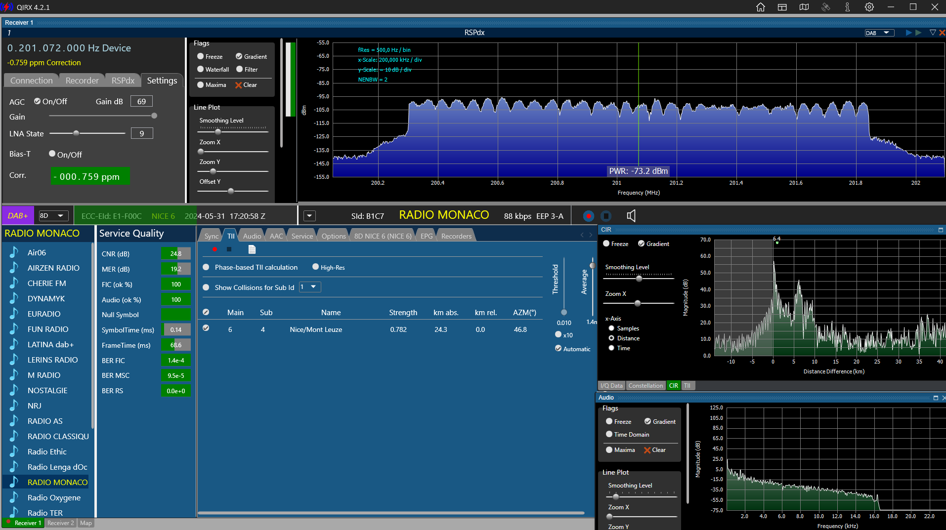Screen dimensions: 946x530
Task: Open the service dropdown beside SId
Action: [x=309, y=216]
